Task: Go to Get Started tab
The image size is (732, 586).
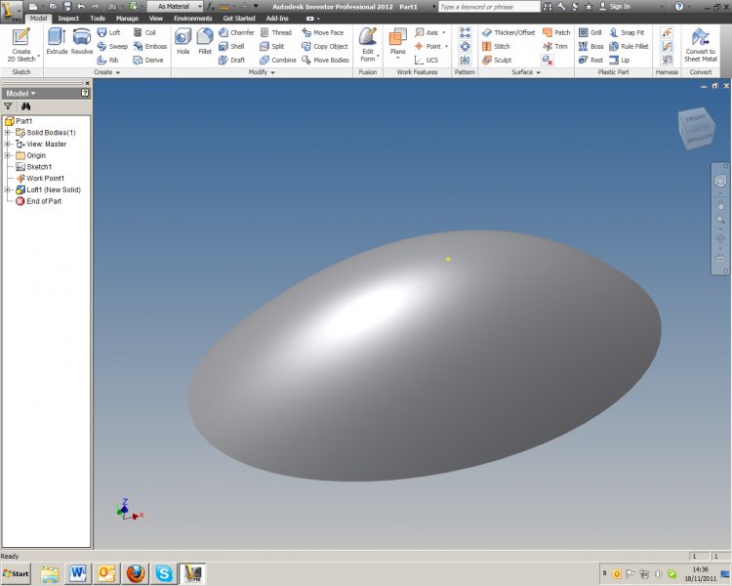Action: [238, 19]
